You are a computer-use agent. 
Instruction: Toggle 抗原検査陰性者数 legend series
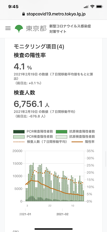coord(75,137)
